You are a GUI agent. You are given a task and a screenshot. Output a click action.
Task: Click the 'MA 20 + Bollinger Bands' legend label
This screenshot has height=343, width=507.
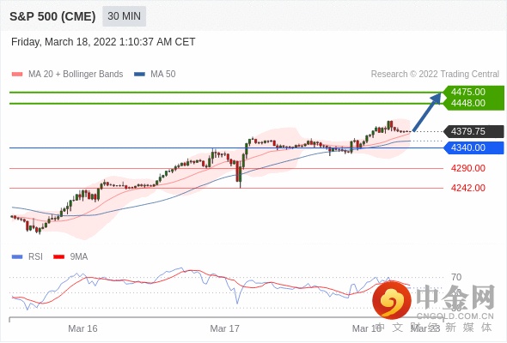(x=76, y=75)
